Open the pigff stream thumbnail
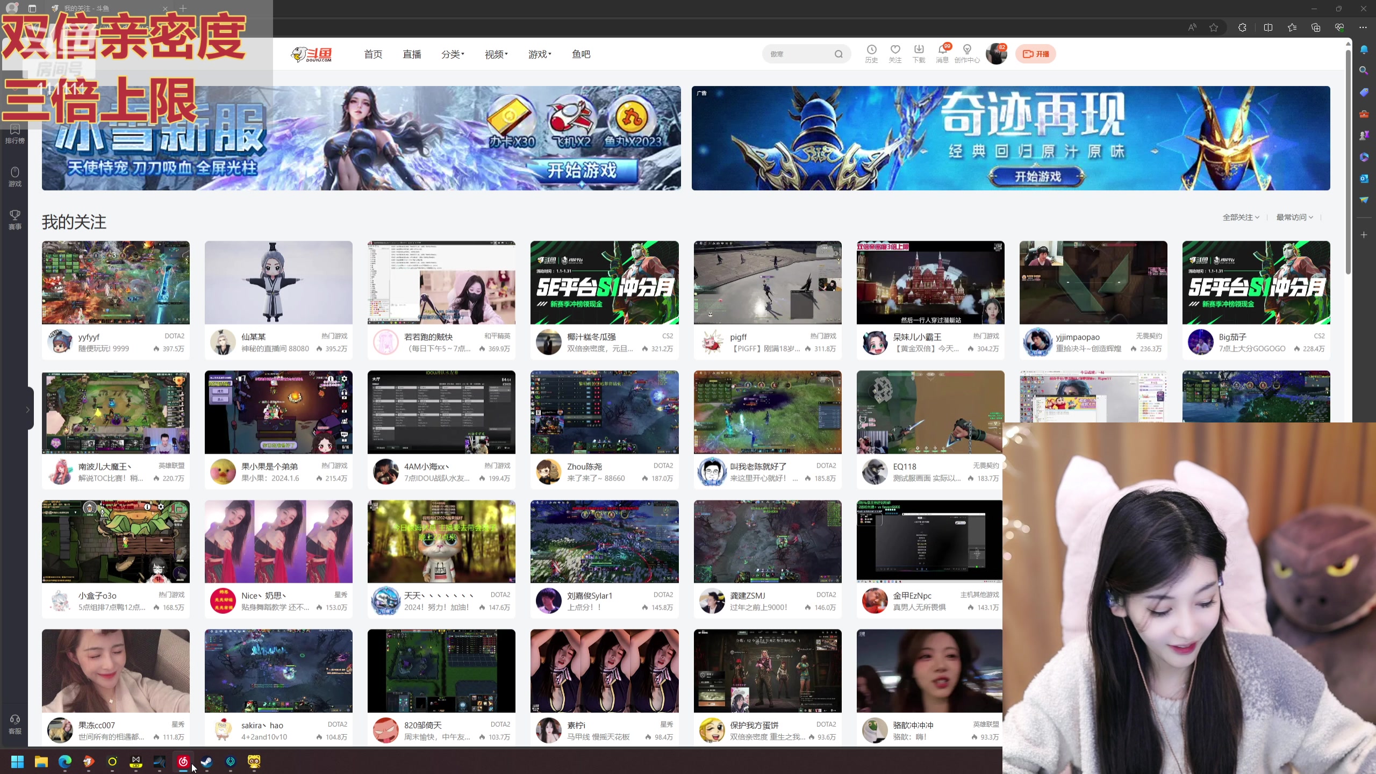1376x774 pixels. pyautogui.click(x=768, y=282)
